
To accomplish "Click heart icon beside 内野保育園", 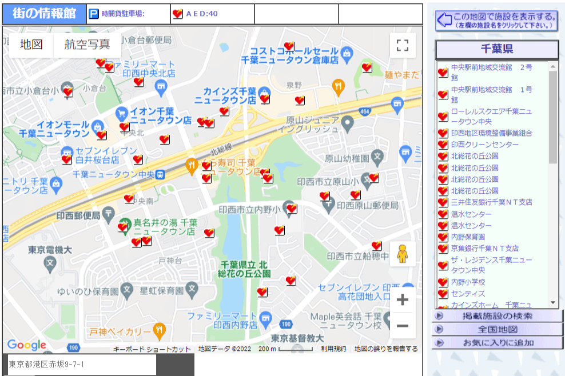I will [443, 237].
